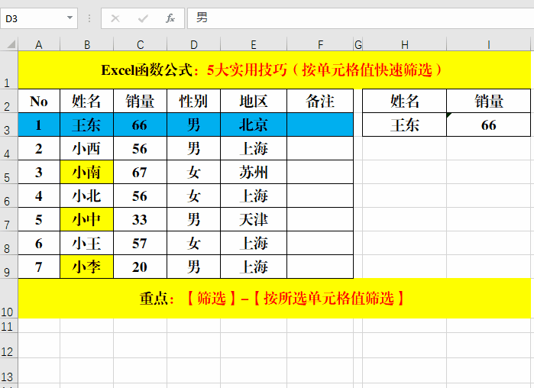Select column A header
Viewport: 534px width, 388px height.
coord(39,44)
